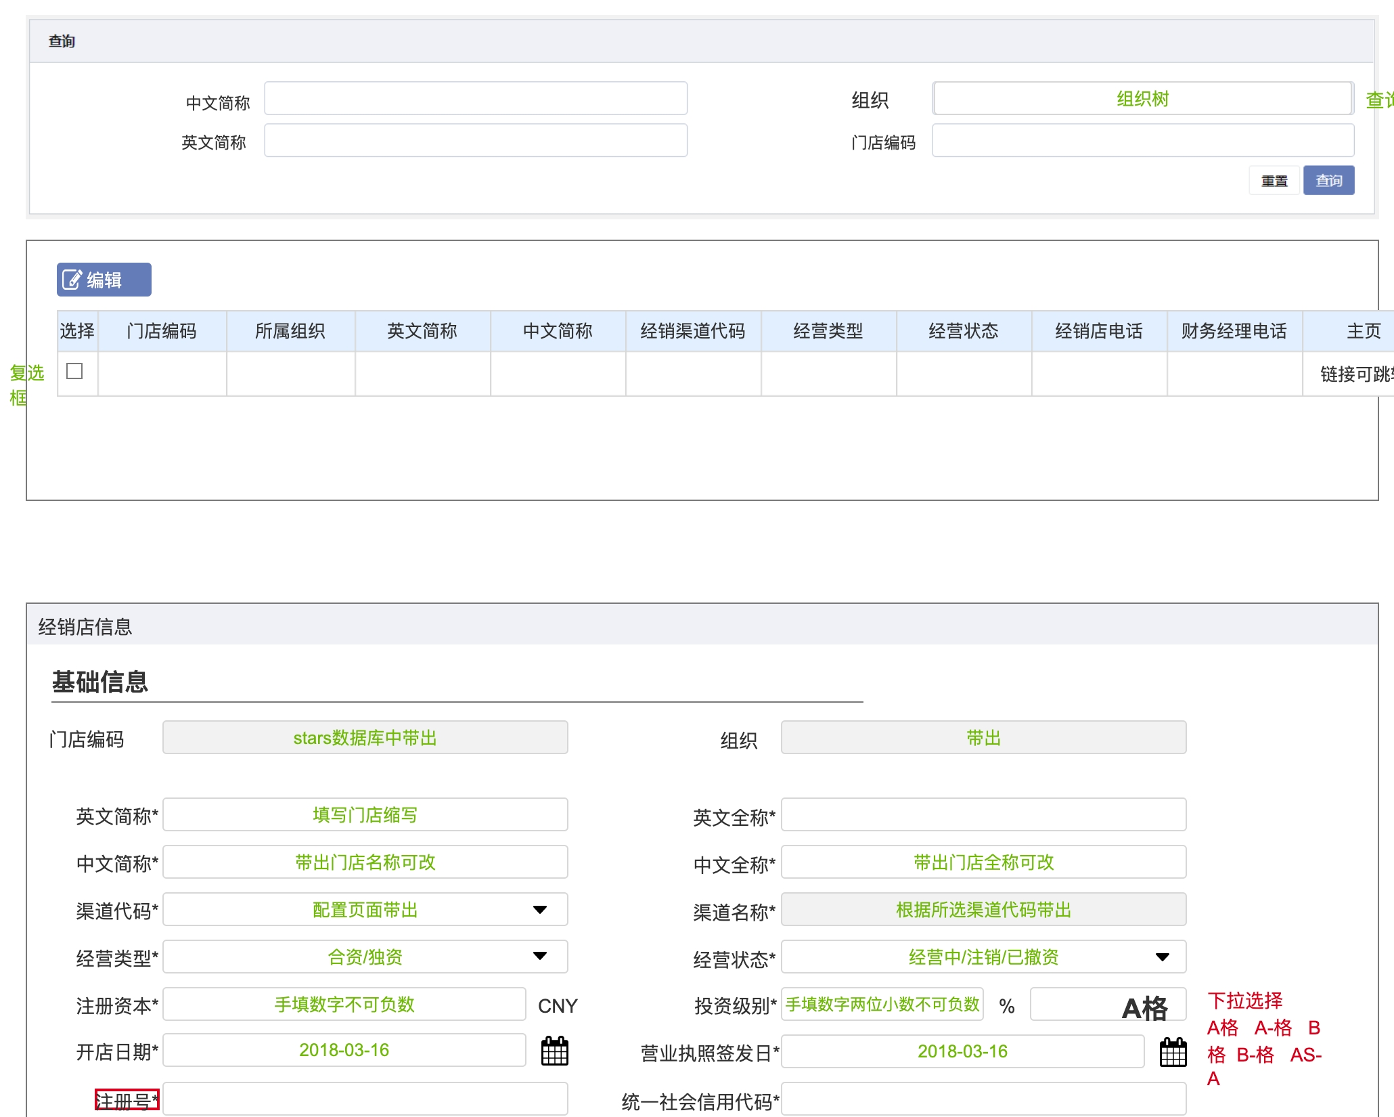Click the 所属组织 column header
The width and height of the screenshot is (1394, 1117).
[x=291, y=331]
